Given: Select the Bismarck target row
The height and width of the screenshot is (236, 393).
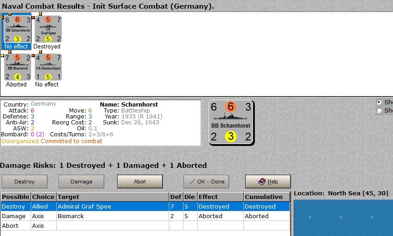Looking at the screenshot, I should (145, 216).
